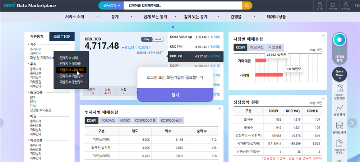Open the 종목검색 dropdown
The width and height of the screenshot is (360, 162).
111,5
